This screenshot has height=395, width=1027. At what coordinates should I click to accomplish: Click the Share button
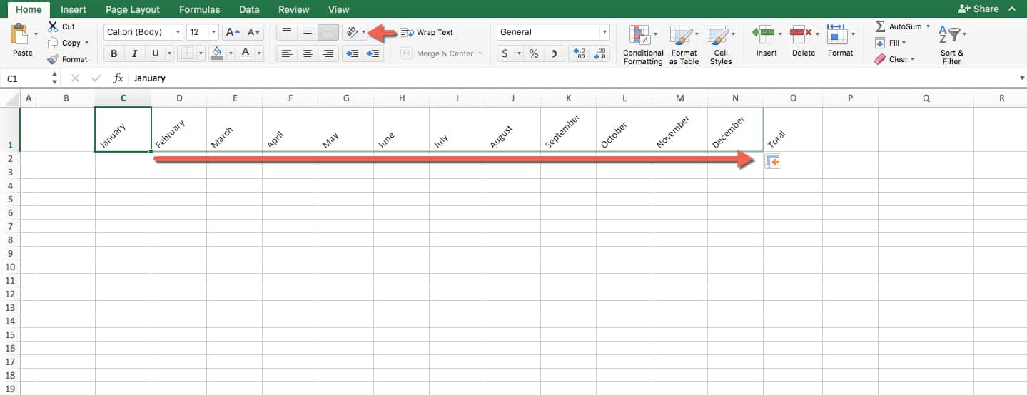pos(979,9)
